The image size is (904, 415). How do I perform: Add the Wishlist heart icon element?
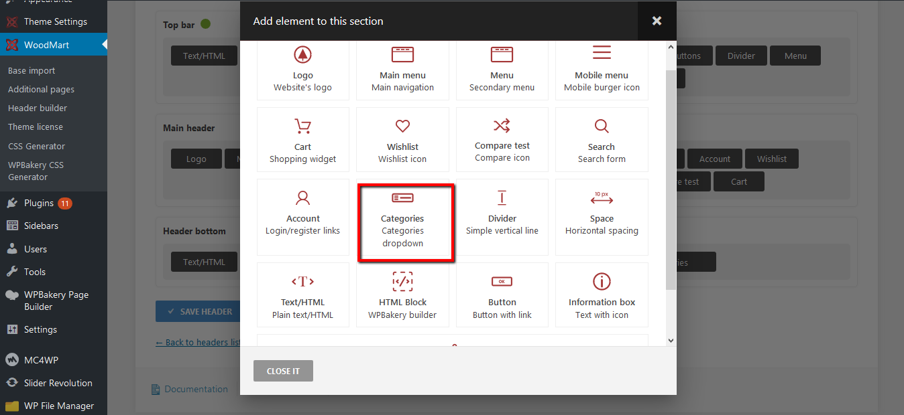[402, 139]
